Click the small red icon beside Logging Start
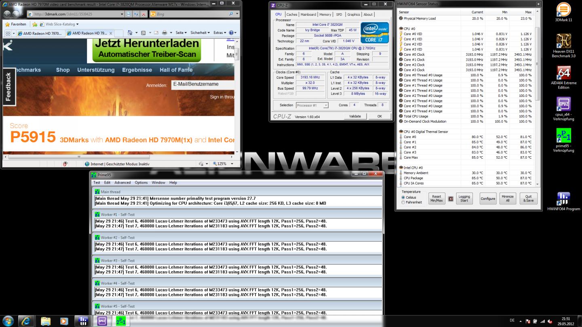582x327 pixels. click(x=451, y=199)
